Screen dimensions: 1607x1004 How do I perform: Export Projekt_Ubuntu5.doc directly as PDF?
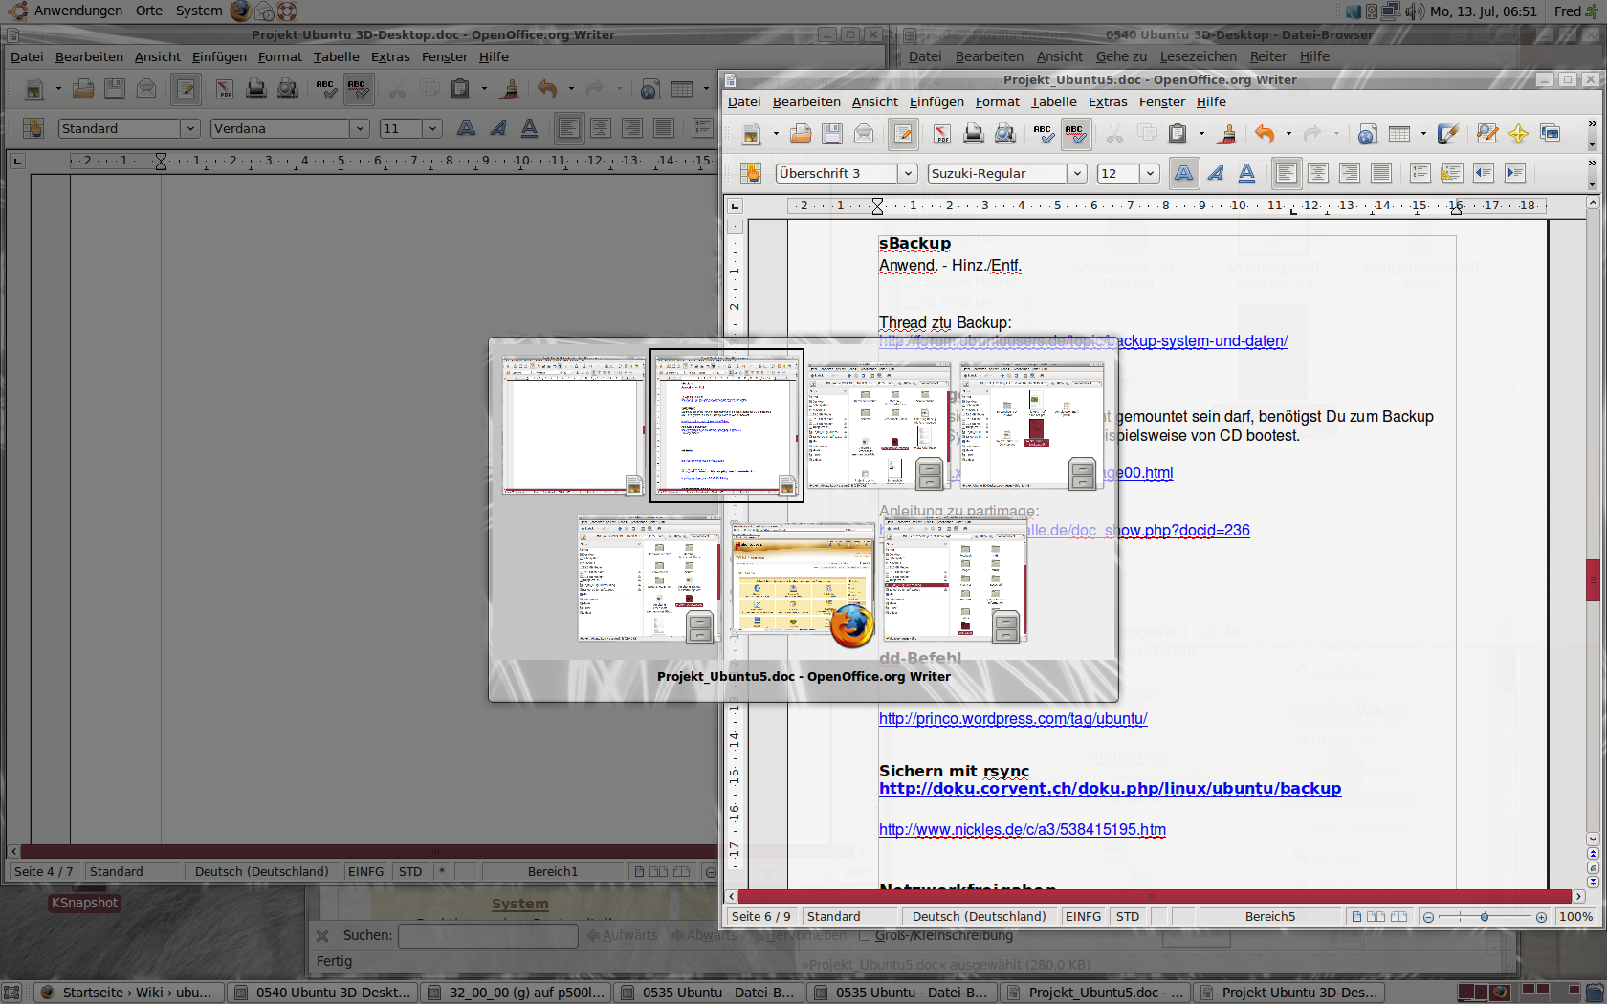point(942,134)
